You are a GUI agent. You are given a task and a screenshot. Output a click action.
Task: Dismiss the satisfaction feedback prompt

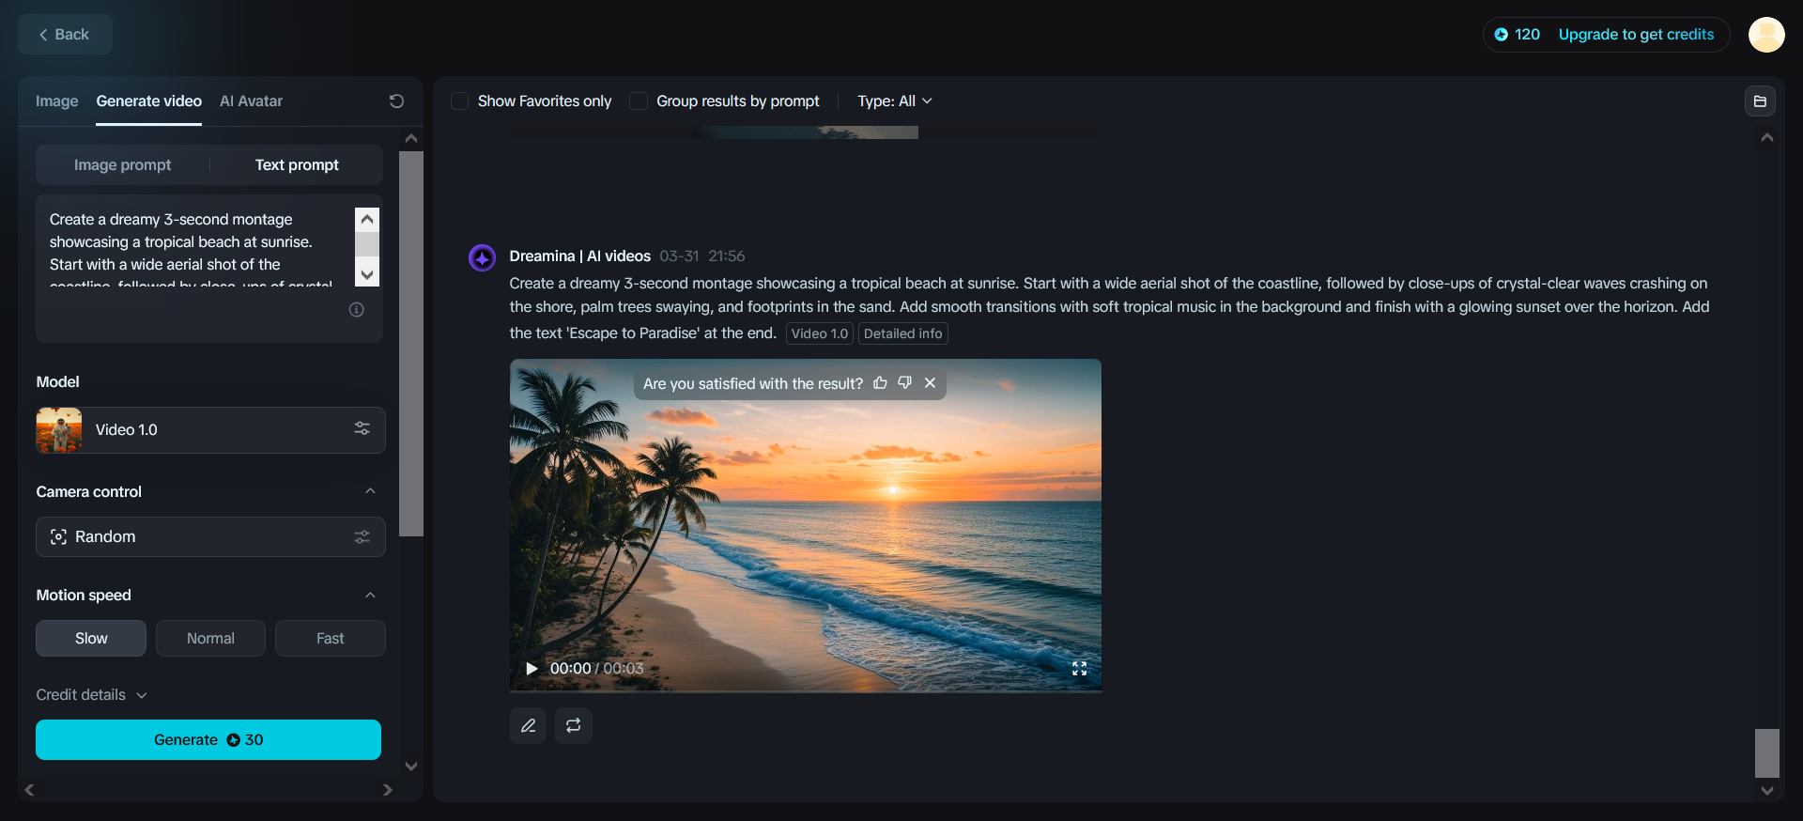930,383
